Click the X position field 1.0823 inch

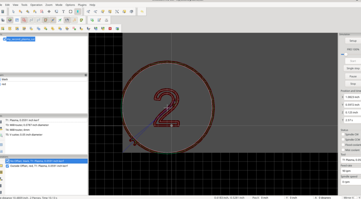pyautogui.click(x=352, y=97)
